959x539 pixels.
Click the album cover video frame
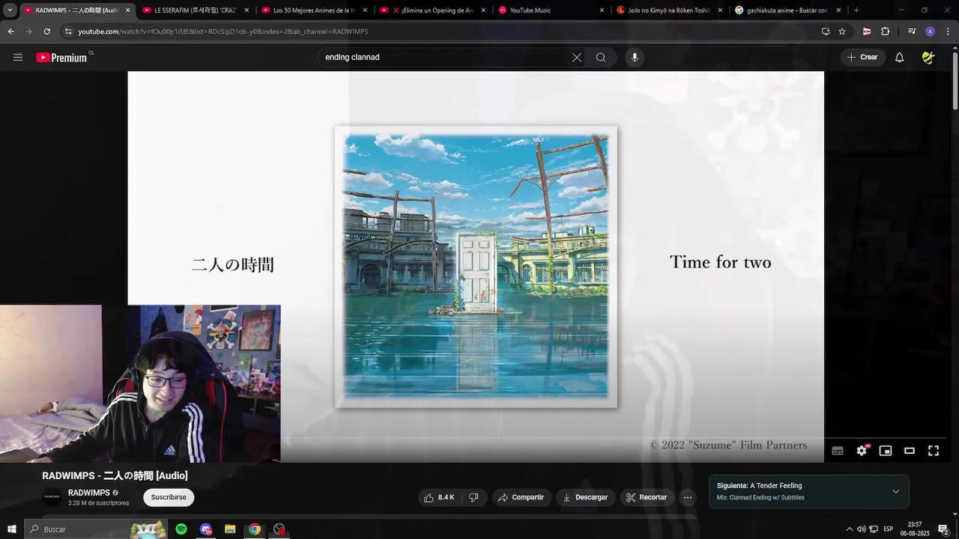pyautogui.click(x=476, y=267)
